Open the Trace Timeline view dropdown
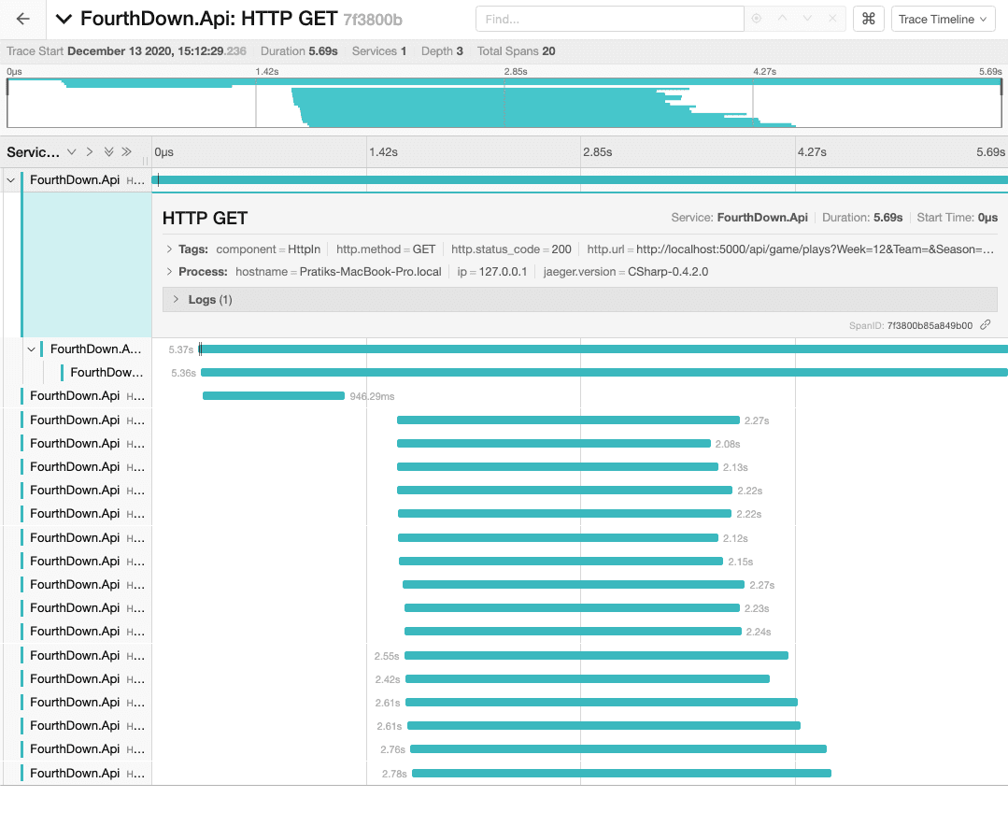 (943, 20)
